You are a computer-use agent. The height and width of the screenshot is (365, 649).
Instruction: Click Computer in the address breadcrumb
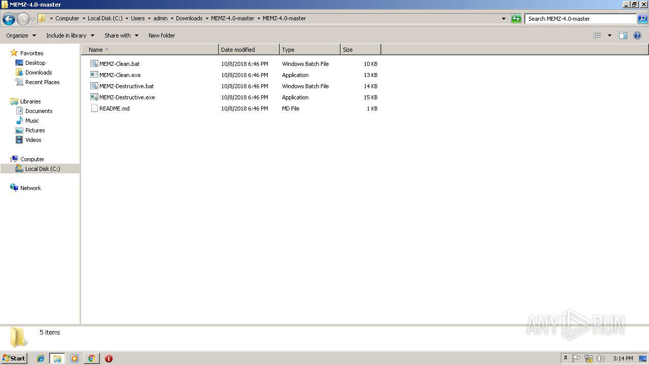pos(67,18)
